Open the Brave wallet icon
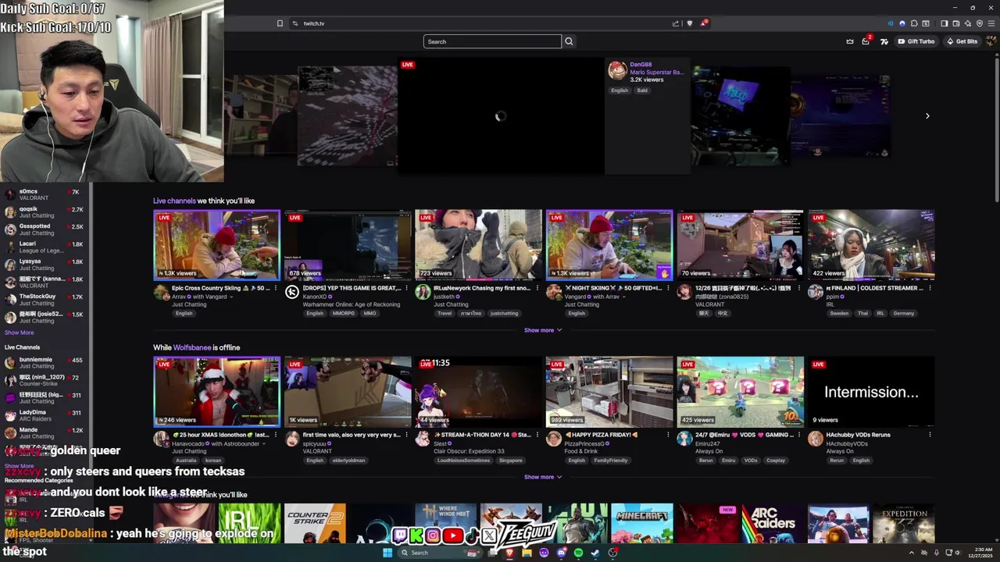The width and height of the screenshot is (1000, 562). [956, 23]
